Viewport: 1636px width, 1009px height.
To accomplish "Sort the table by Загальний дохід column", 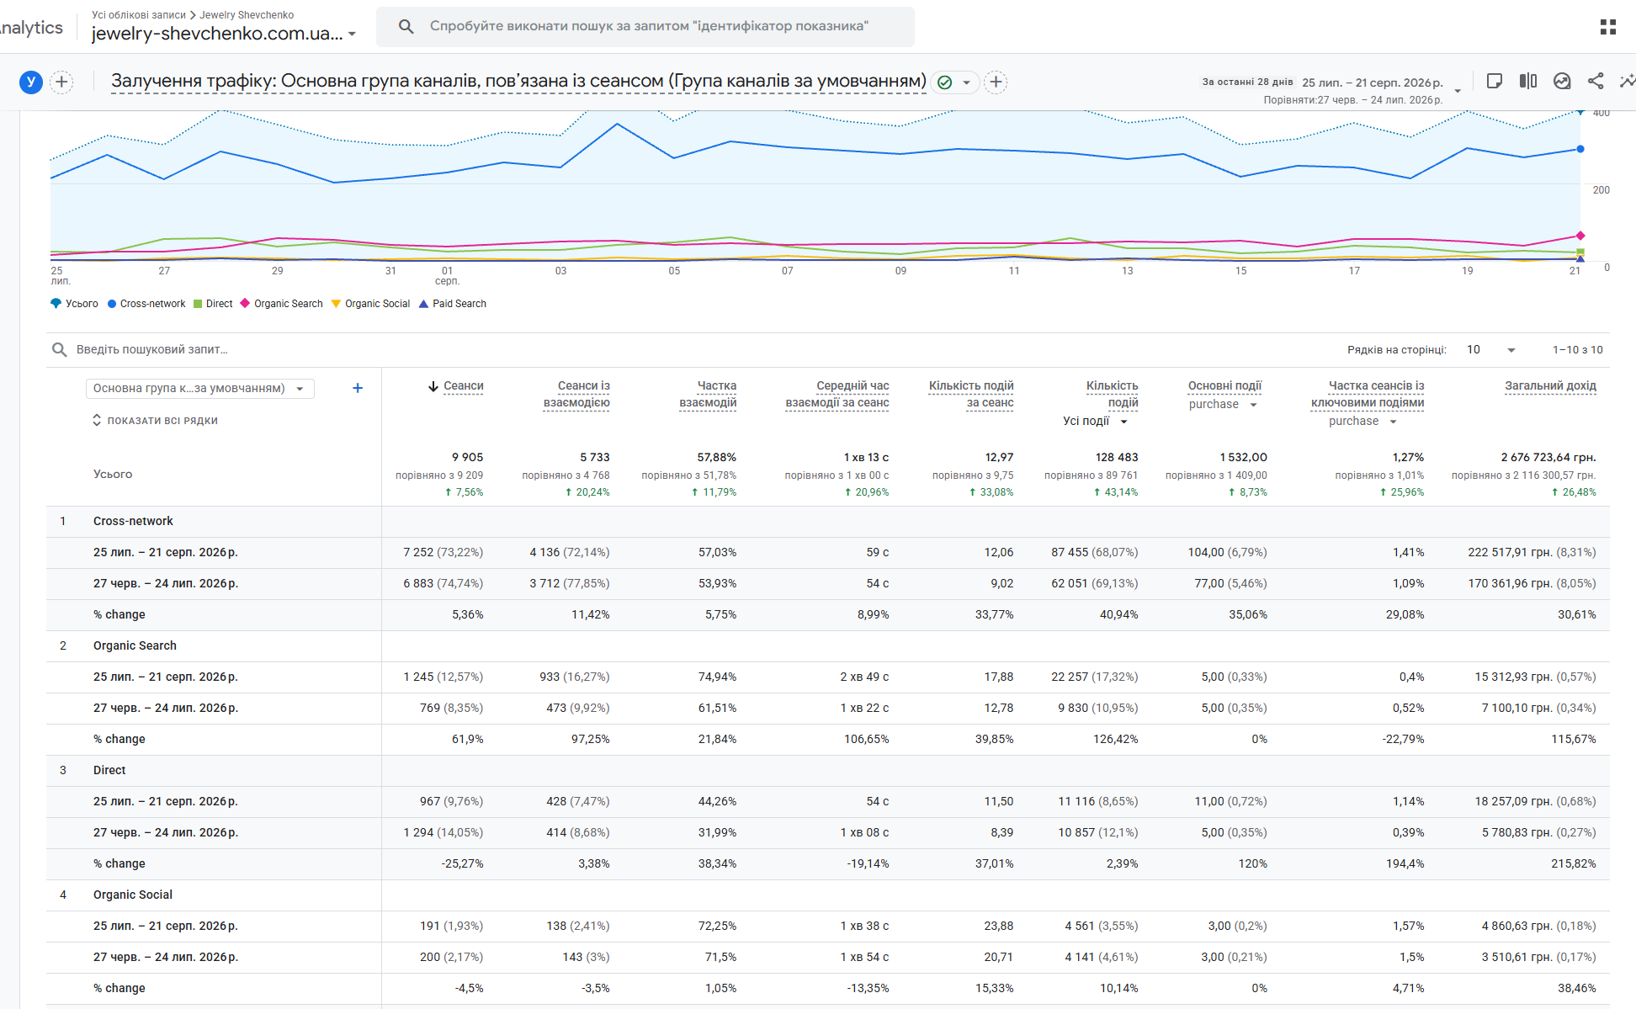I will (x=1550, y=386).
